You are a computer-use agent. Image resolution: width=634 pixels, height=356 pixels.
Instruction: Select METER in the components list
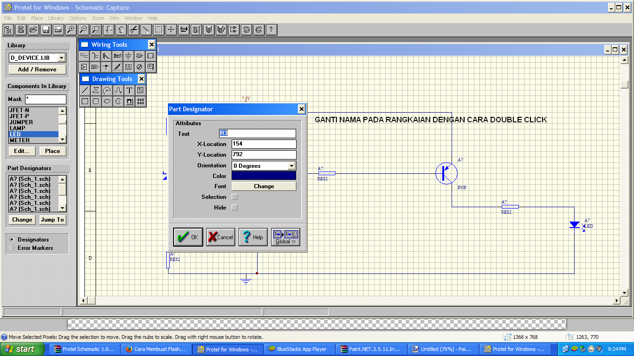(33, 140)
